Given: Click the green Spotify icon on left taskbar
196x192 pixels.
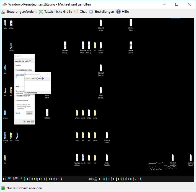Looking at the screenshot, I should coord(25,179).
